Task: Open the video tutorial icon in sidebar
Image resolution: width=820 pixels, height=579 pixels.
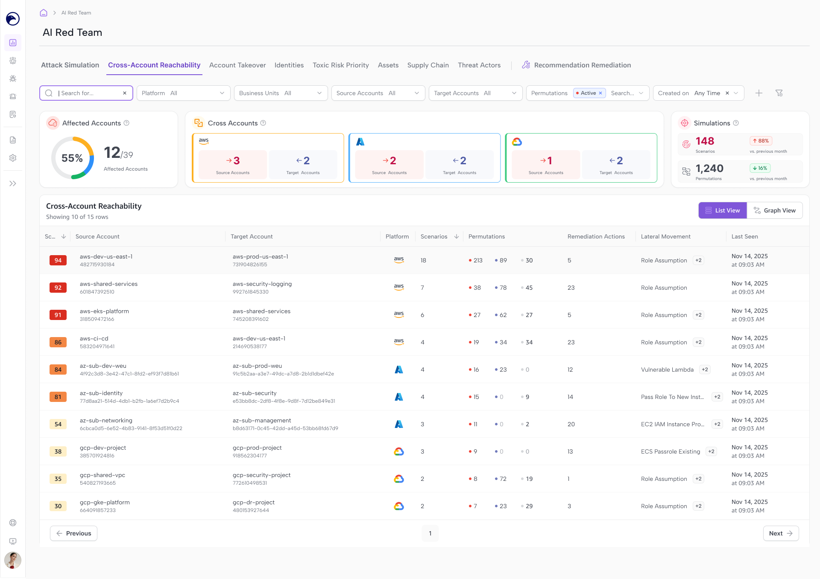Action: 13,541
